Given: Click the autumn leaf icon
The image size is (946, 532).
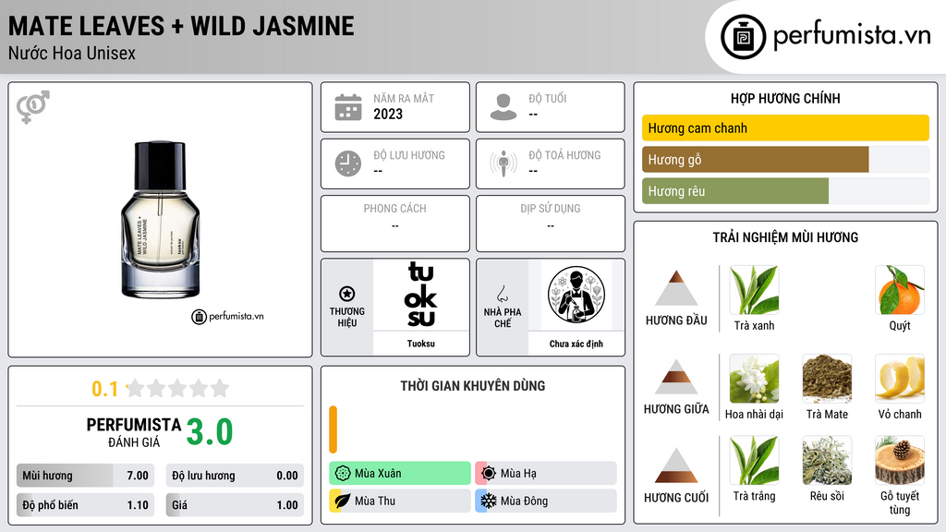Looking at the screenshot, I should (343, 501).
